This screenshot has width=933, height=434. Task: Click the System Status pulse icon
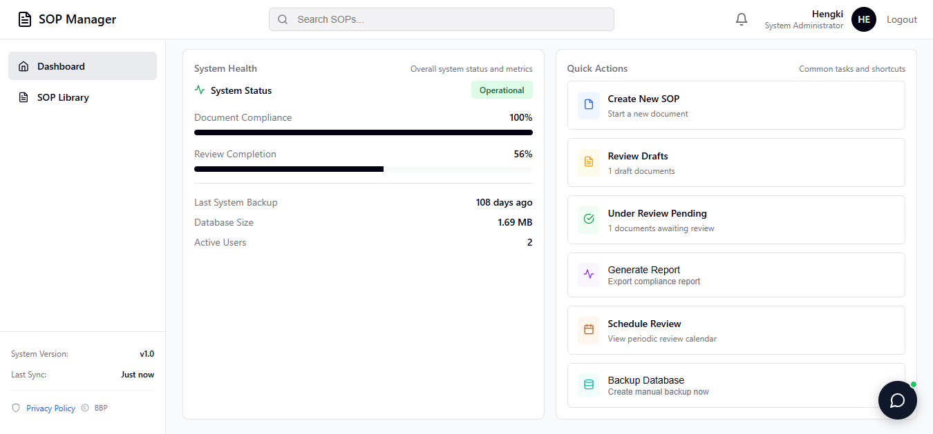click(200, 90)
